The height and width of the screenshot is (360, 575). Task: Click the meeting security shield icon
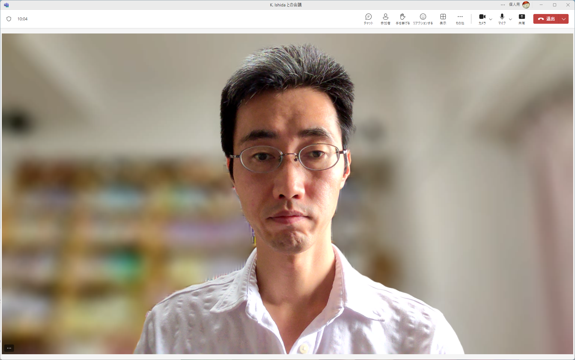click(x=9, y=19)
